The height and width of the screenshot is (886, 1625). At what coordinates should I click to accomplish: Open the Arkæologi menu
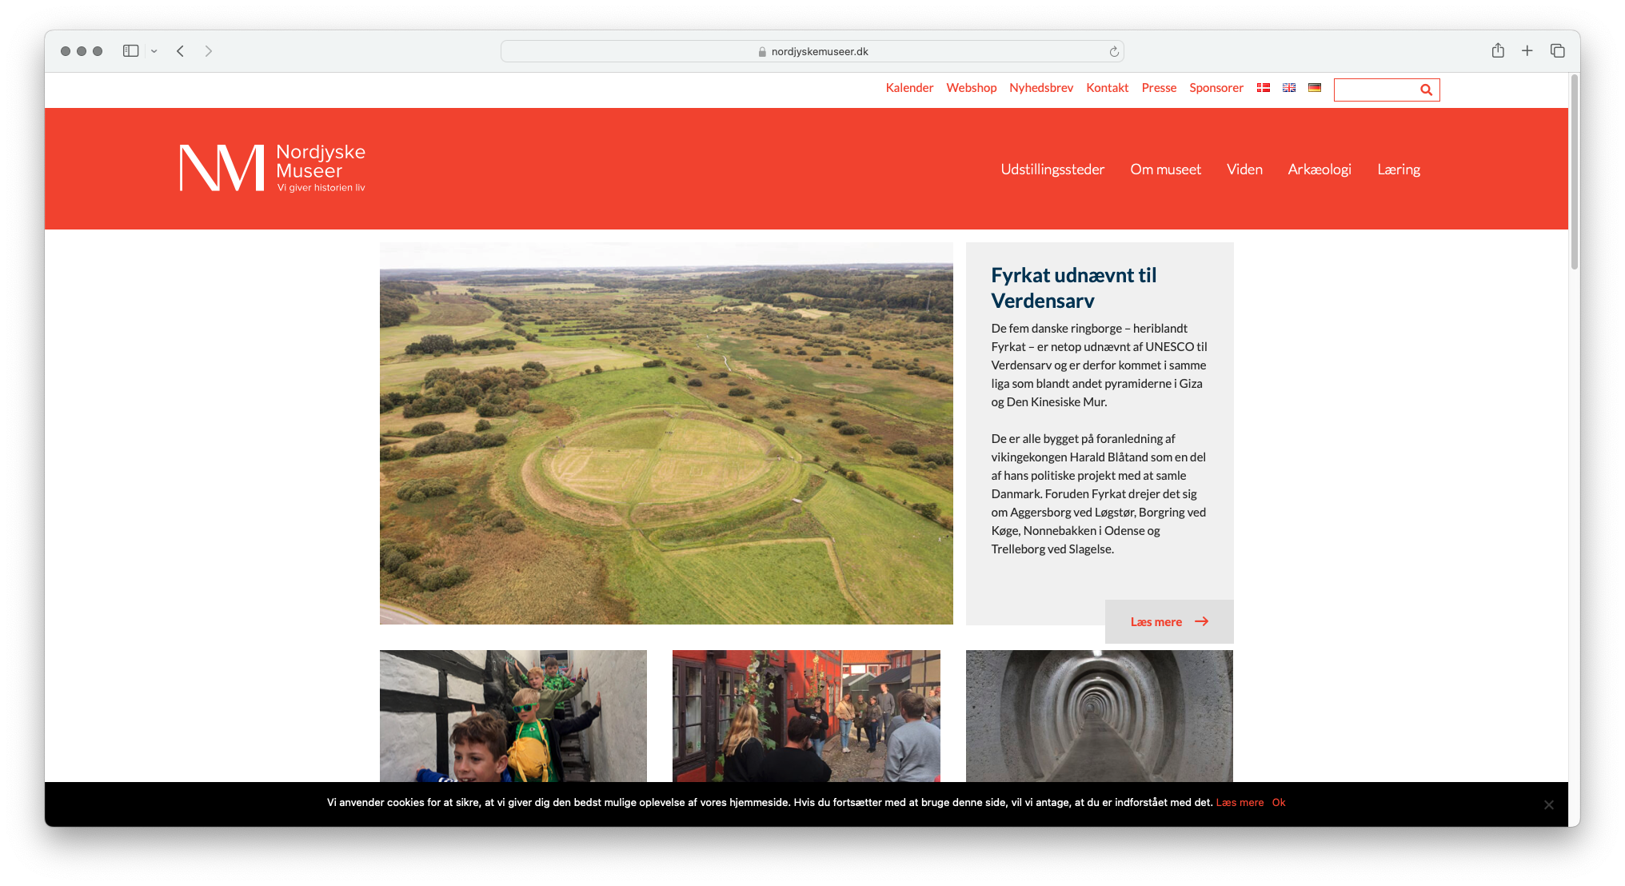tap(1320, 170)
